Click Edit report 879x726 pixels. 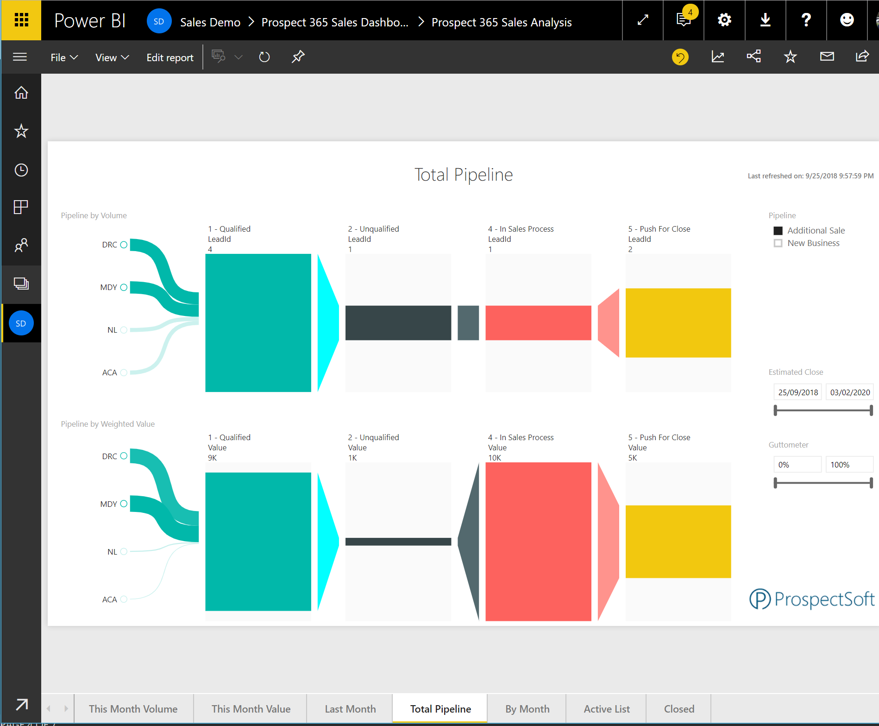[170, 57]
